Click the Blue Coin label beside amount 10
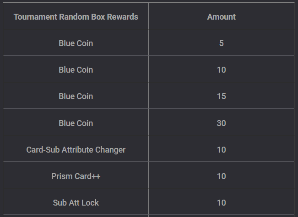The image size is (298, 217). pyautogui.click(x=76, y=70)
